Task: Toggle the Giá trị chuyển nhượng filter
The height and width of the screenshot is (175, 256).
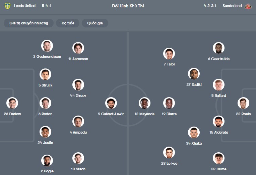Action: [29, 23]
